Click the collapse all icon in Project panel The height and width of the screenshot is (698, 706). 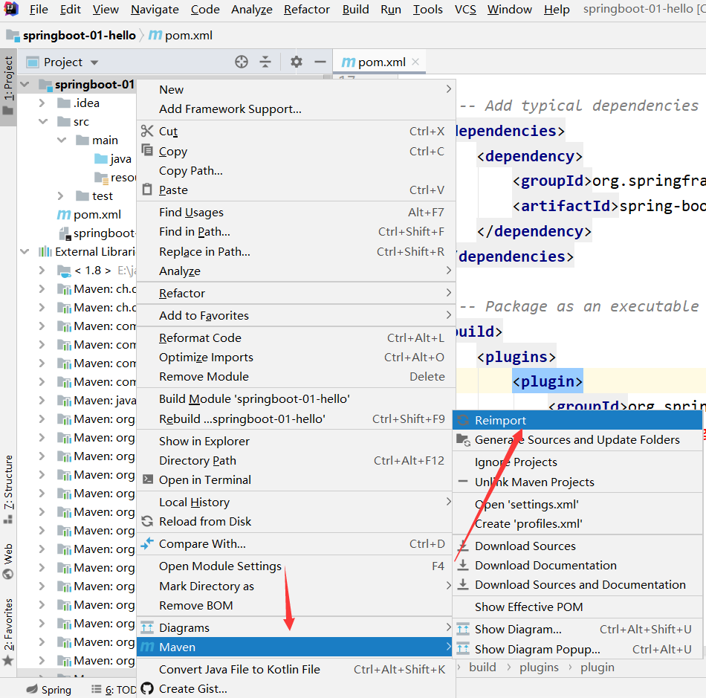[265, 62]
